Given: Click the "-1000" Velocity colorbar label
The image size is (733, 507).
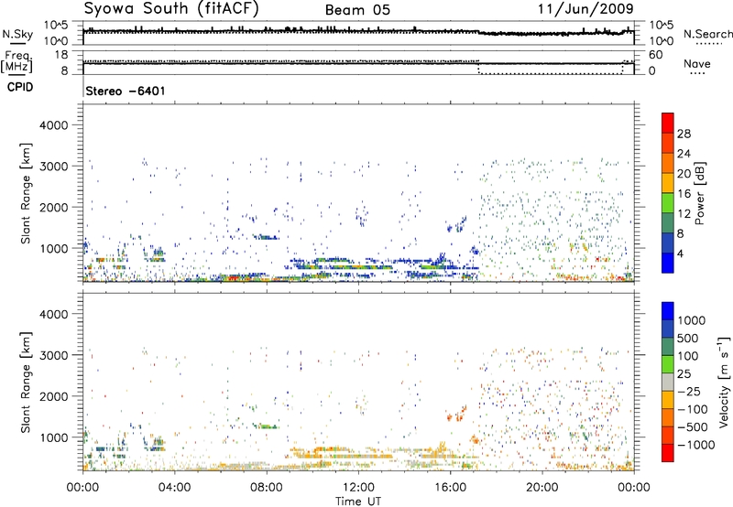Looking at the screenshot, I should (x=696, y=445).
